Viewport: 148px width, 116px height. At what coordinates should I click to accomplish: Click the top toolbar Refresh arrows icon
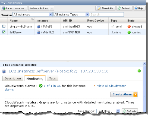[x=119, y=8]
